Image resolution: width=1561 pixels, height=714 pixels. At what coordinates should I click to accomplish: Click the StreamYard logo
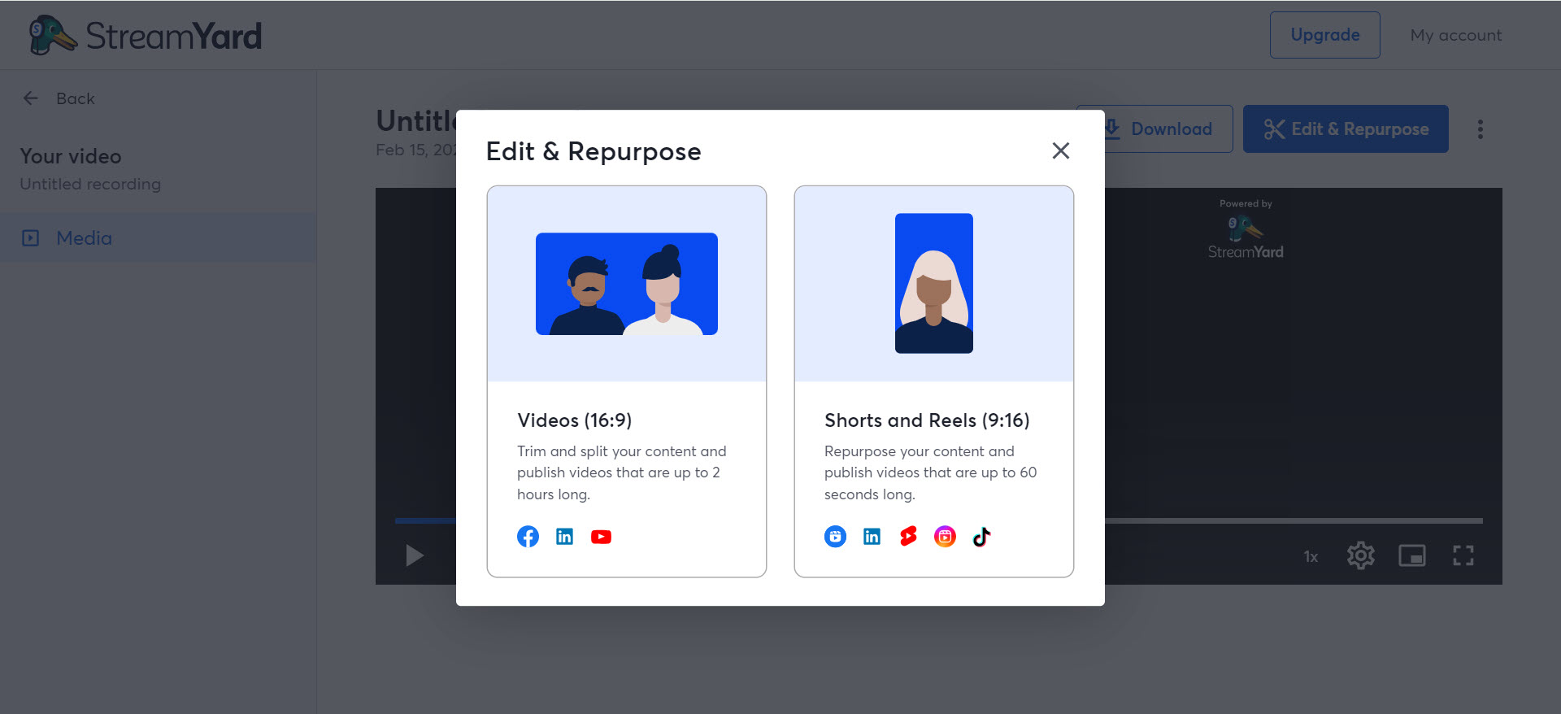(x=145, y=35)
